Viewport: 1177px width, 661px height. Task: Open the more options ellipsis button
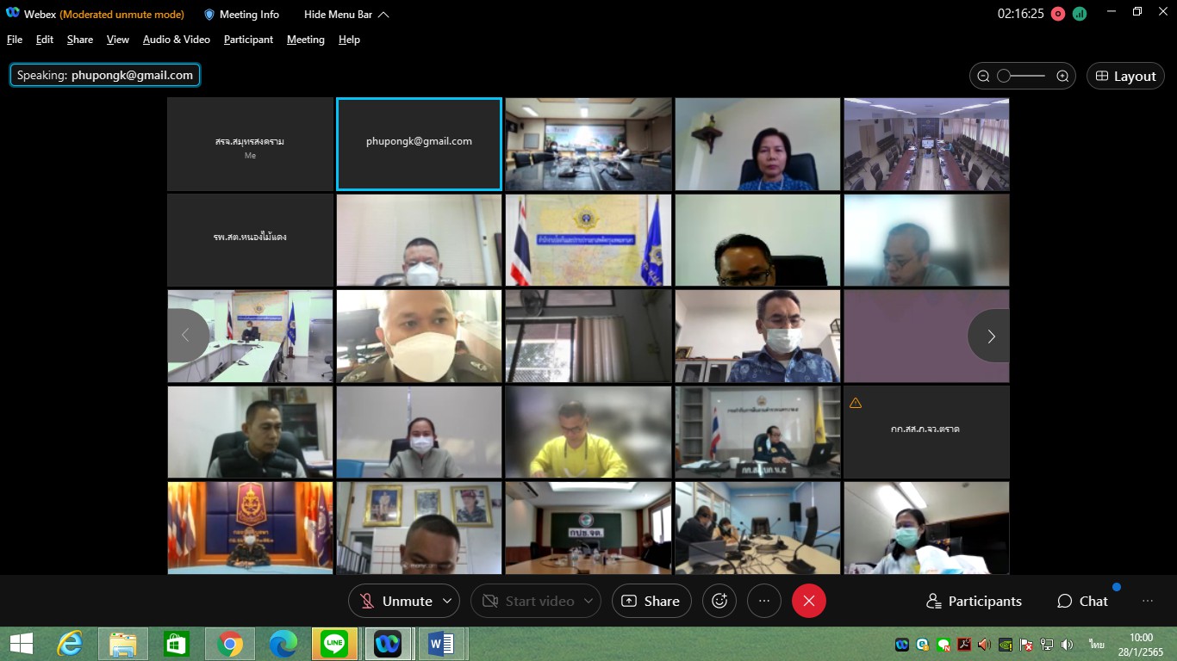[763, 601]
